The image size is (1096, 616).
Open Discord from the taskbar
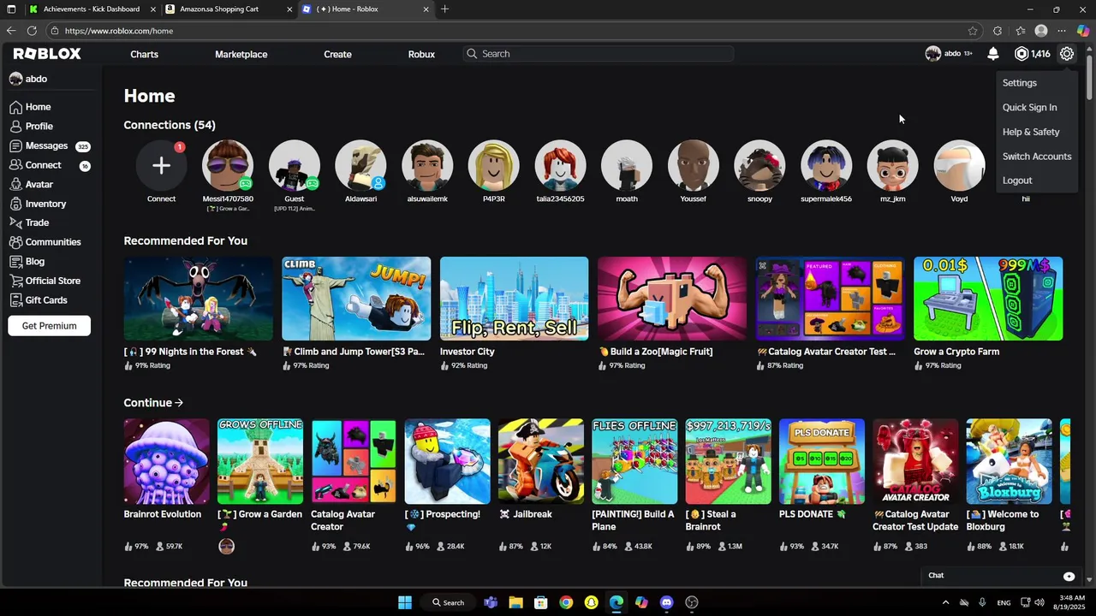pos(667,602)
